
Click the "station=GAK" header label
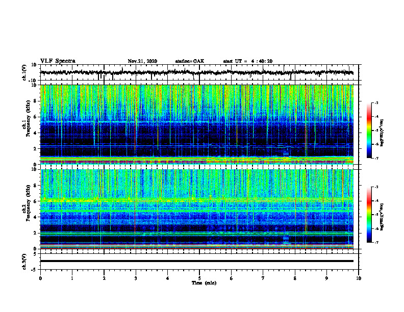190,61
